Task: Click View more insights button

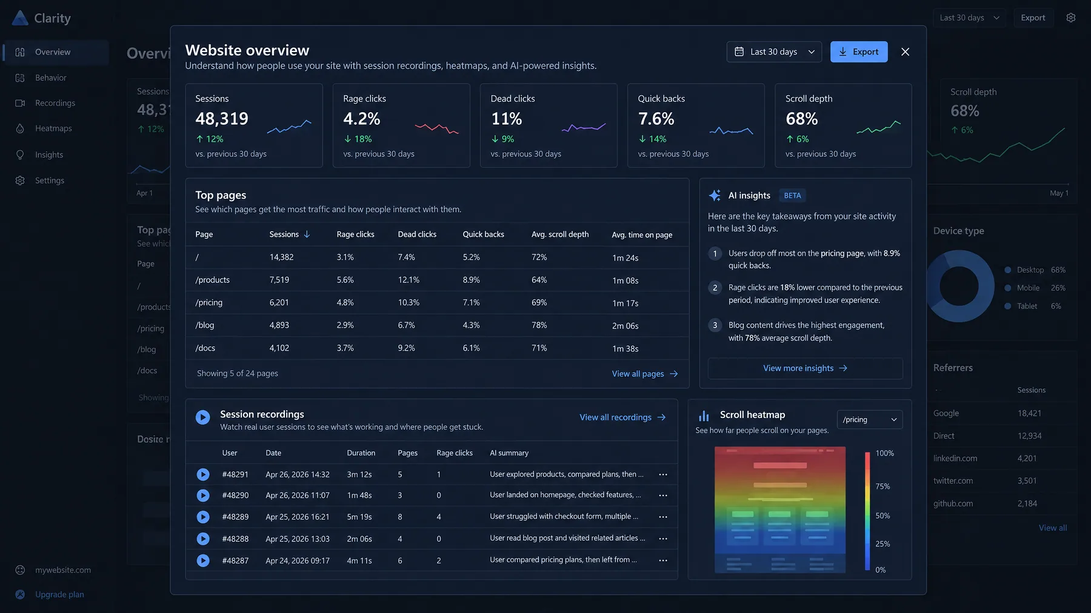Action: 805,368
